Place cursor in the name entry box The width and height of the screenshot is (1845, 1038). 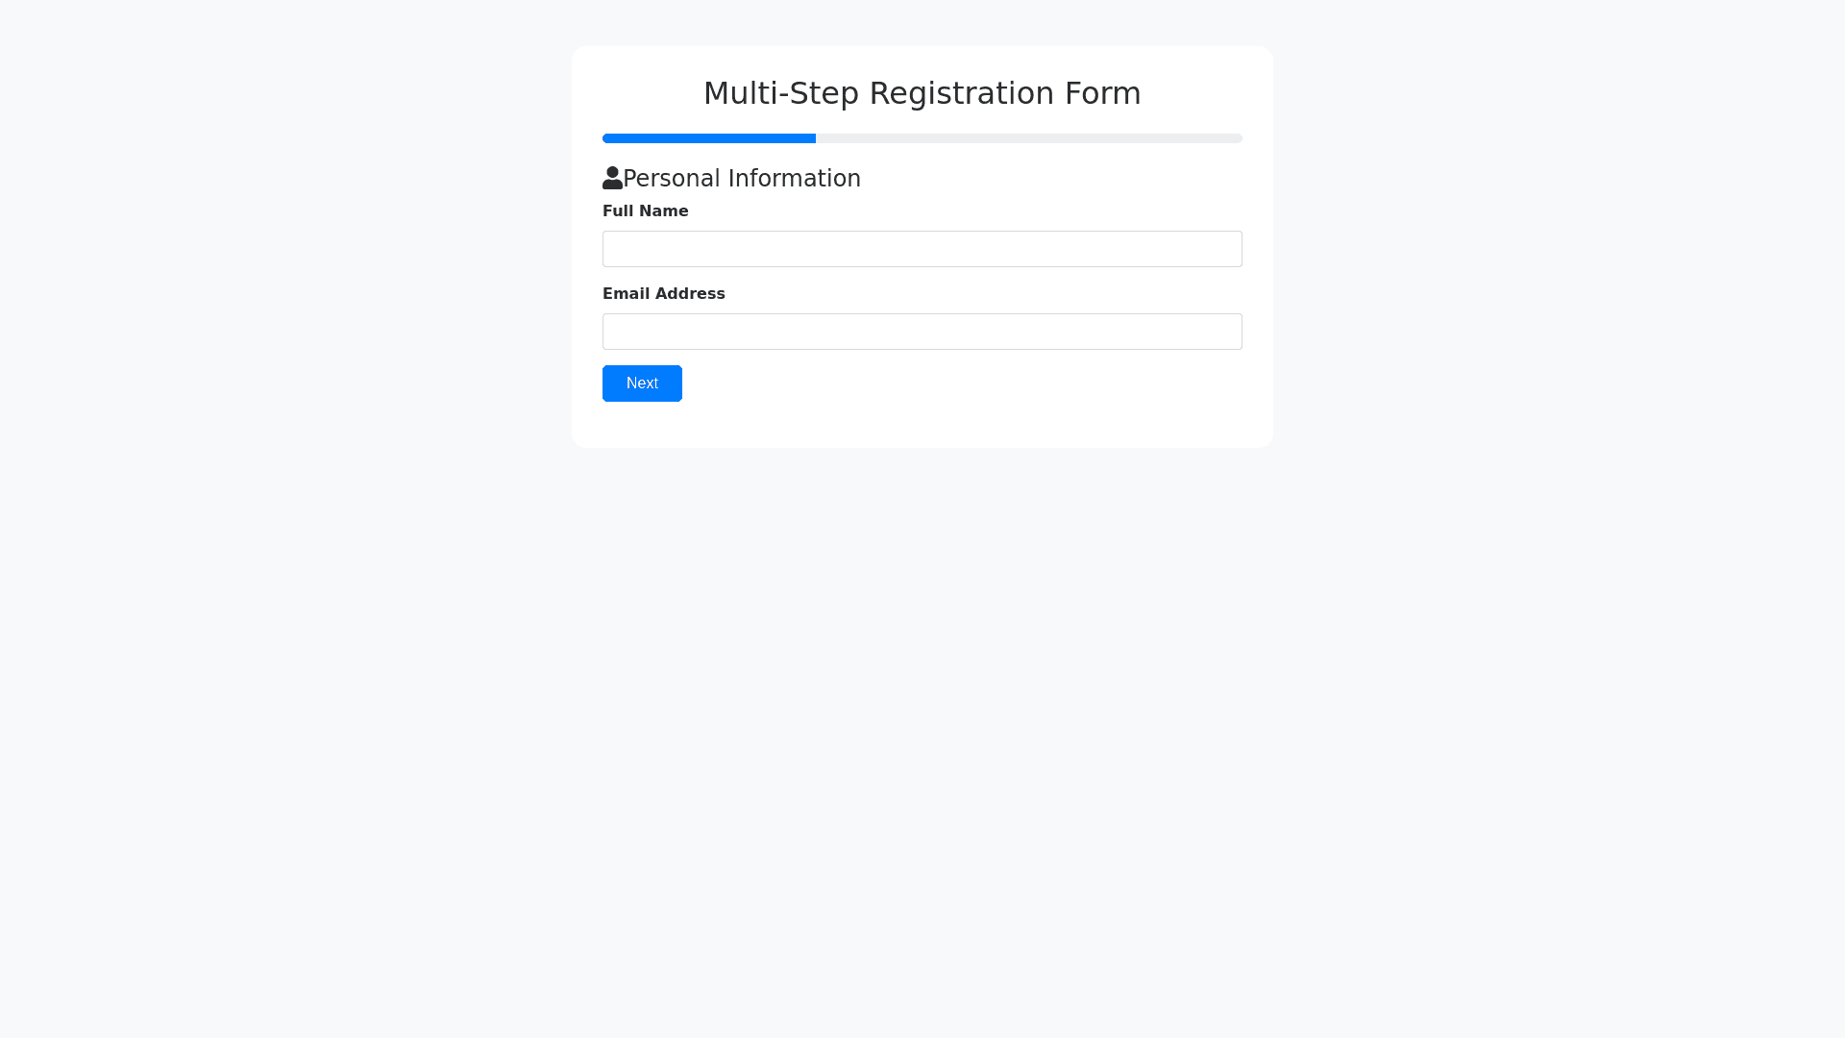point(922,249)
